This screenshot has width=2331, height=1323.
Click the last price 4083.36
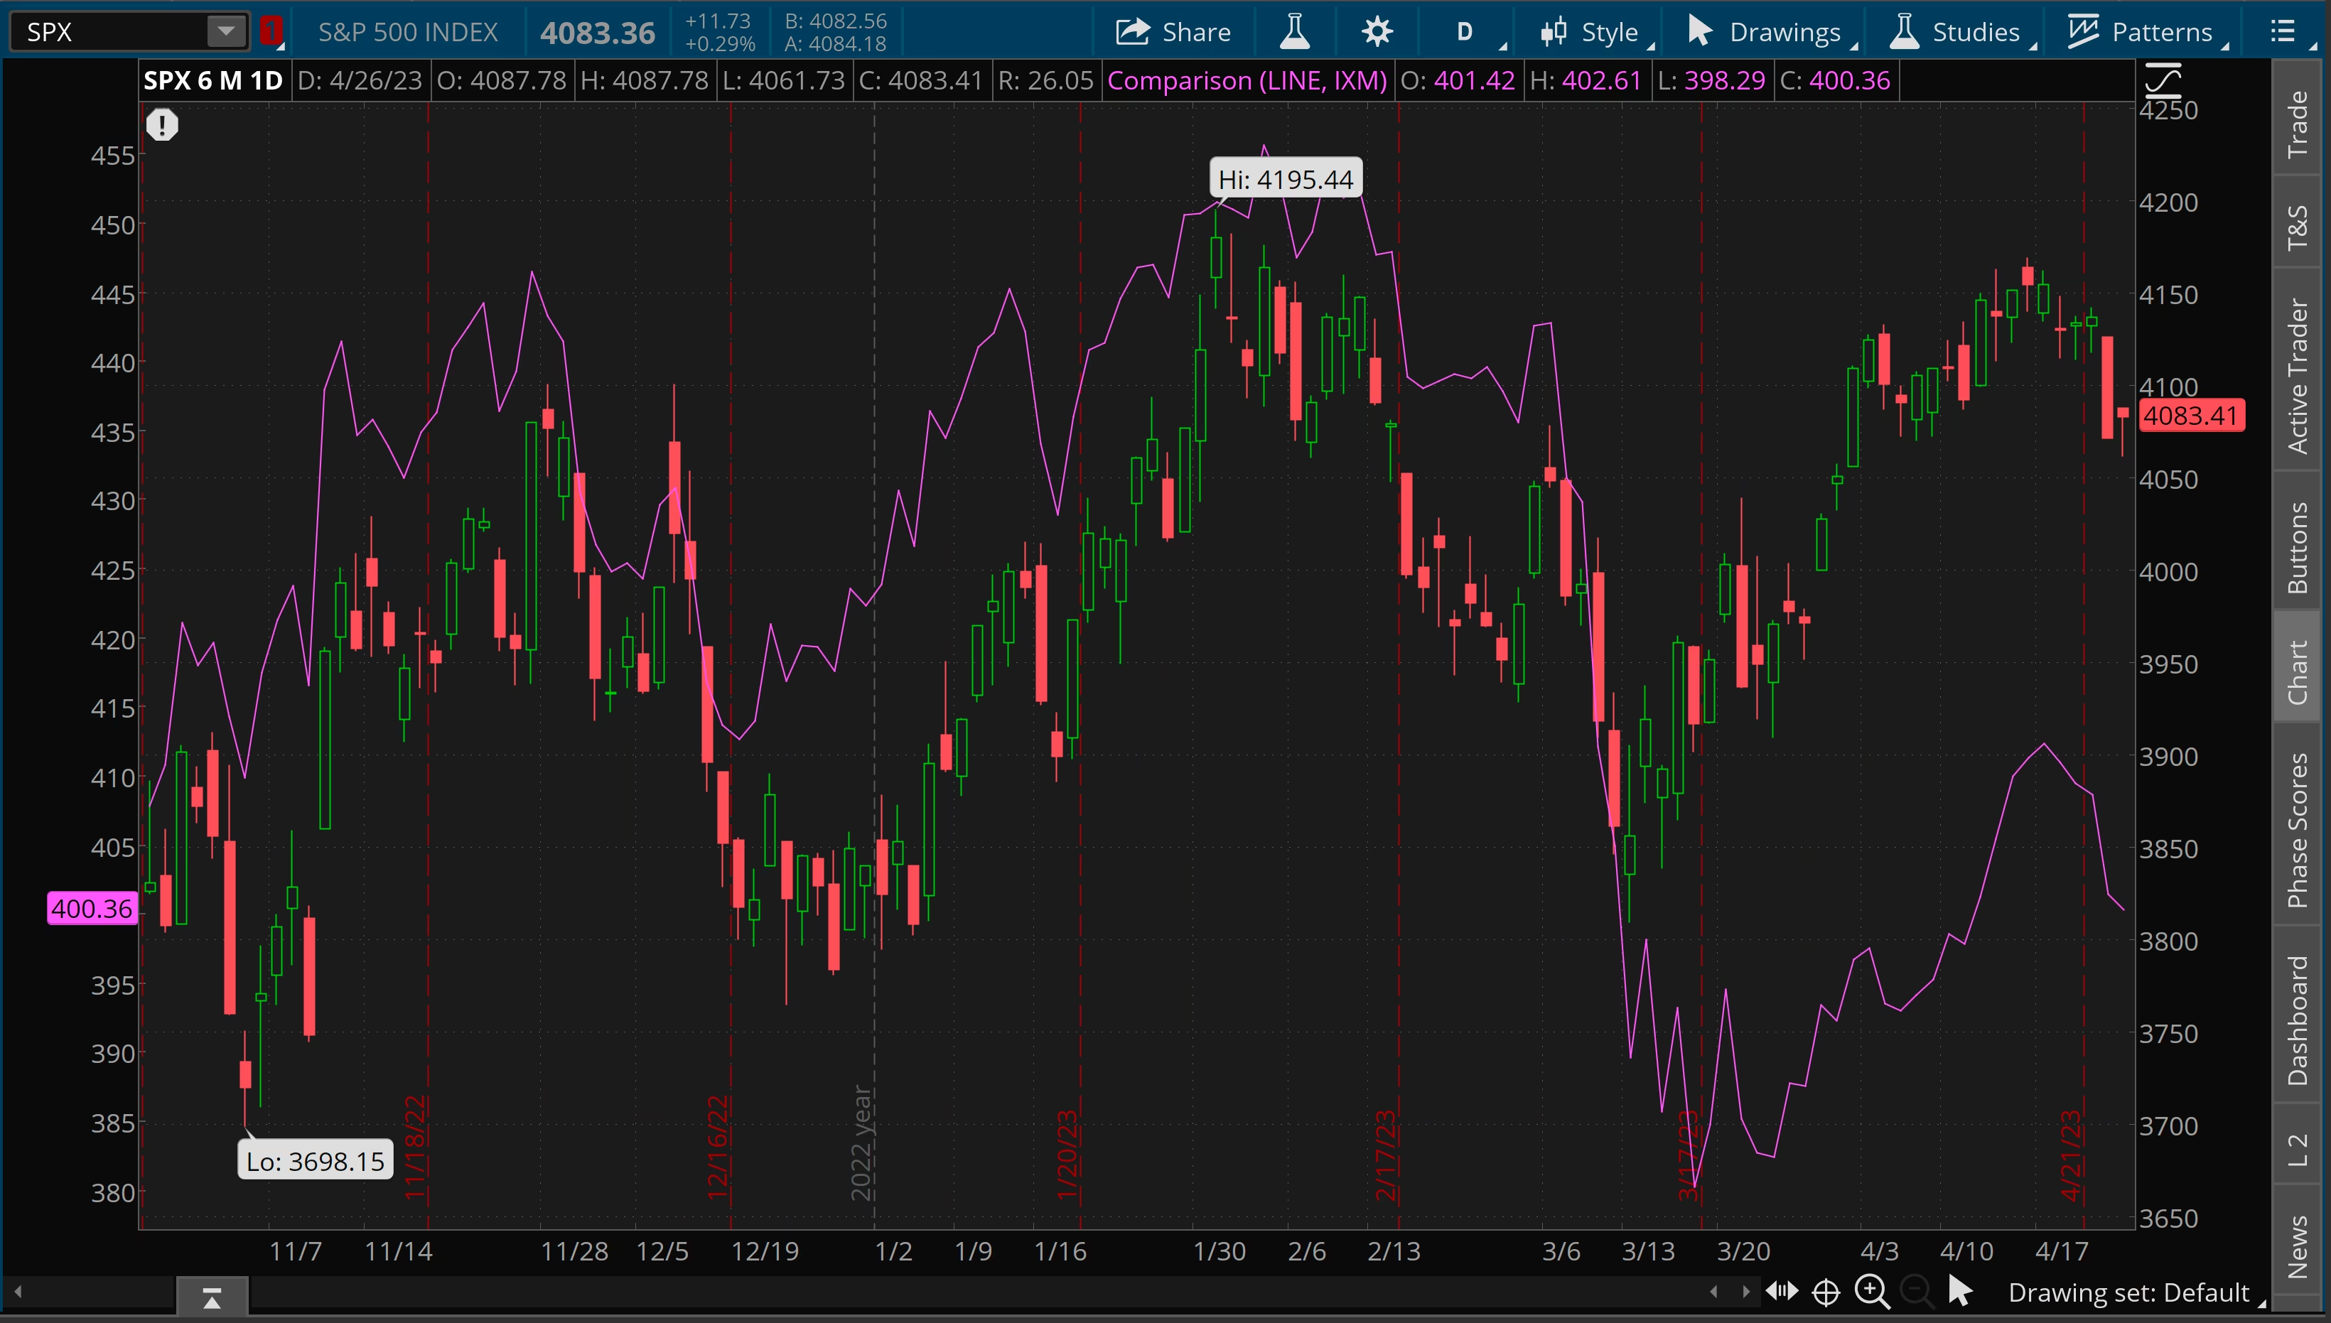(597, 33)
